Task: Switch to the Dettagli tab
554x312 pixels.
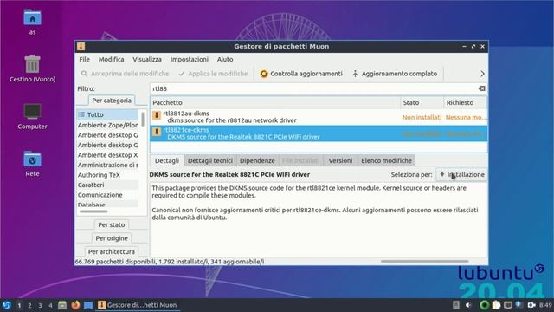Action: 167,160
